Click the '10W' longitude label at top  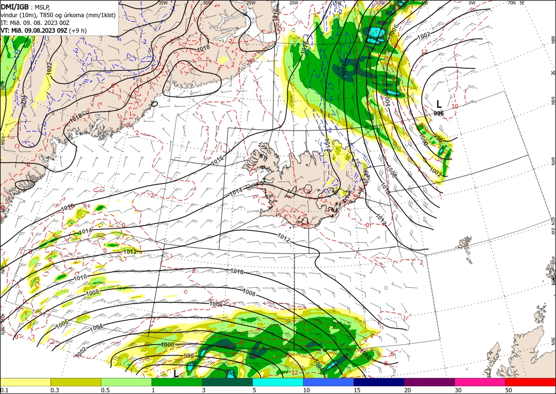380,3
